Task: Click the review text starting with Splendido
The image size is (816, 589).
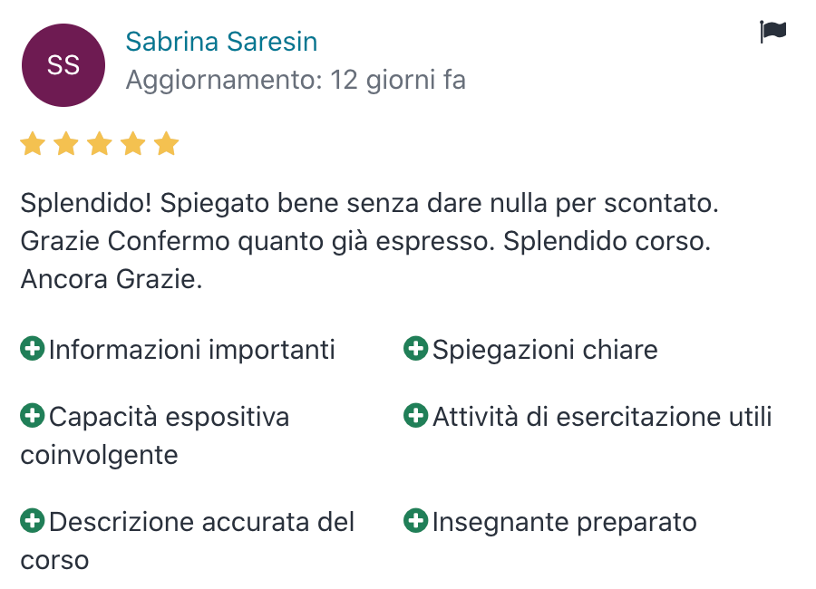Action: 369,241
